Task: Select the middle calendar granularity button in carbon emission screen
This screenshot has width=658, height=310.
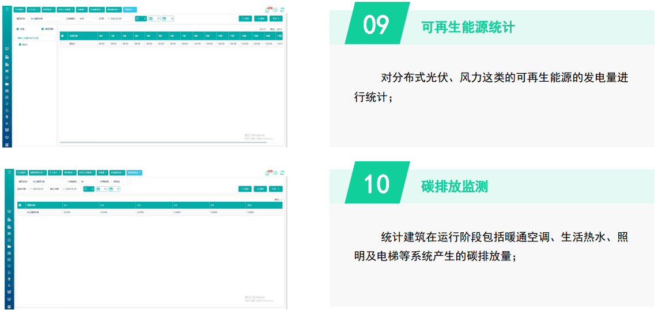Action: (101, 189)
